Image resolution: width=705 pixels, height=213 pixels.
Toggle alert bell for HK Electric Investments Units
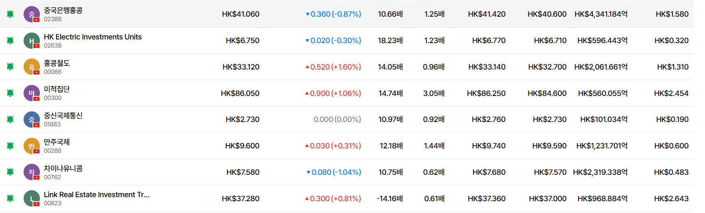tap(10, 41)
